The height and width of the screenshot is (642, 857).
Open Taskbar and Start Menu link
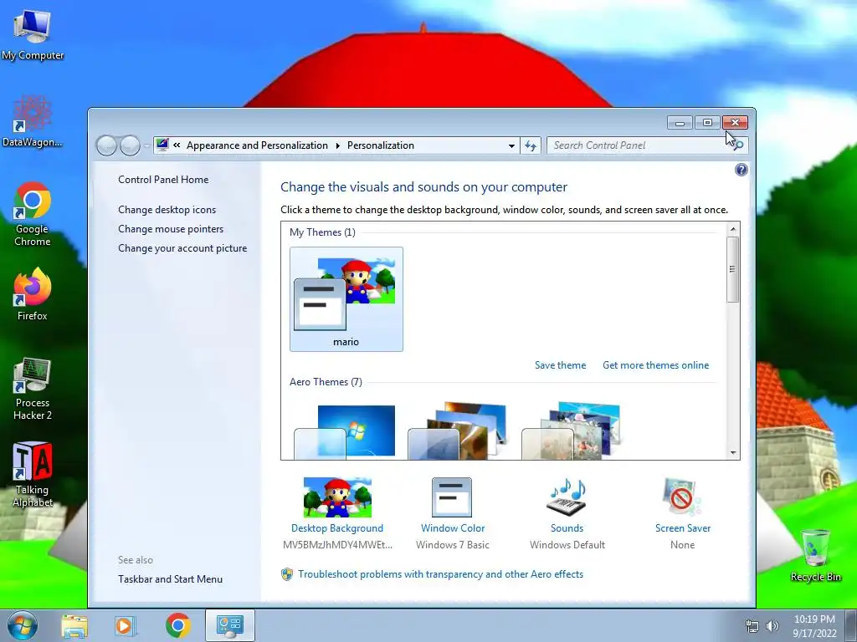click(x=170, y=579)
